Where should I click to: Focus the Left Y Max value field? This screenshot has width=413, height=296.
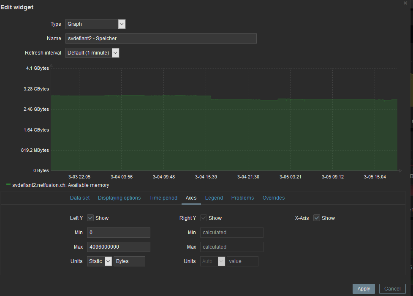(x=119, y=247)
